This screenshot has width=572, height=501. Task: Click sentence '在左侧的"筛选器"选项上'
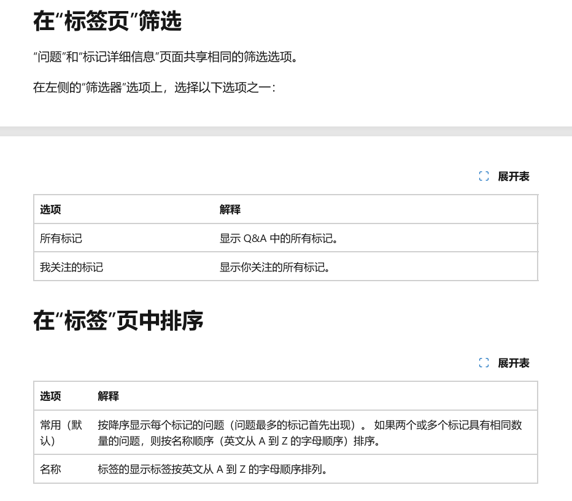click(154, 88)
